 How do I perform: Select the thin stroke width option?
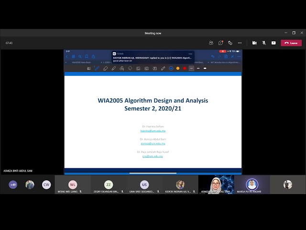click(x=191, y=68)
